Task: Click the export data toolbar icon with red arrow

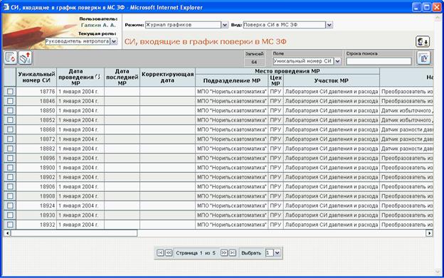Action: (25, 58)
